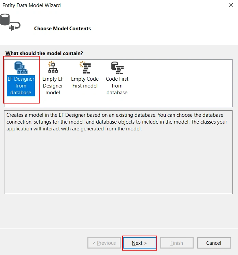Select the Empty EF Designer model icon

coord(53,67)
